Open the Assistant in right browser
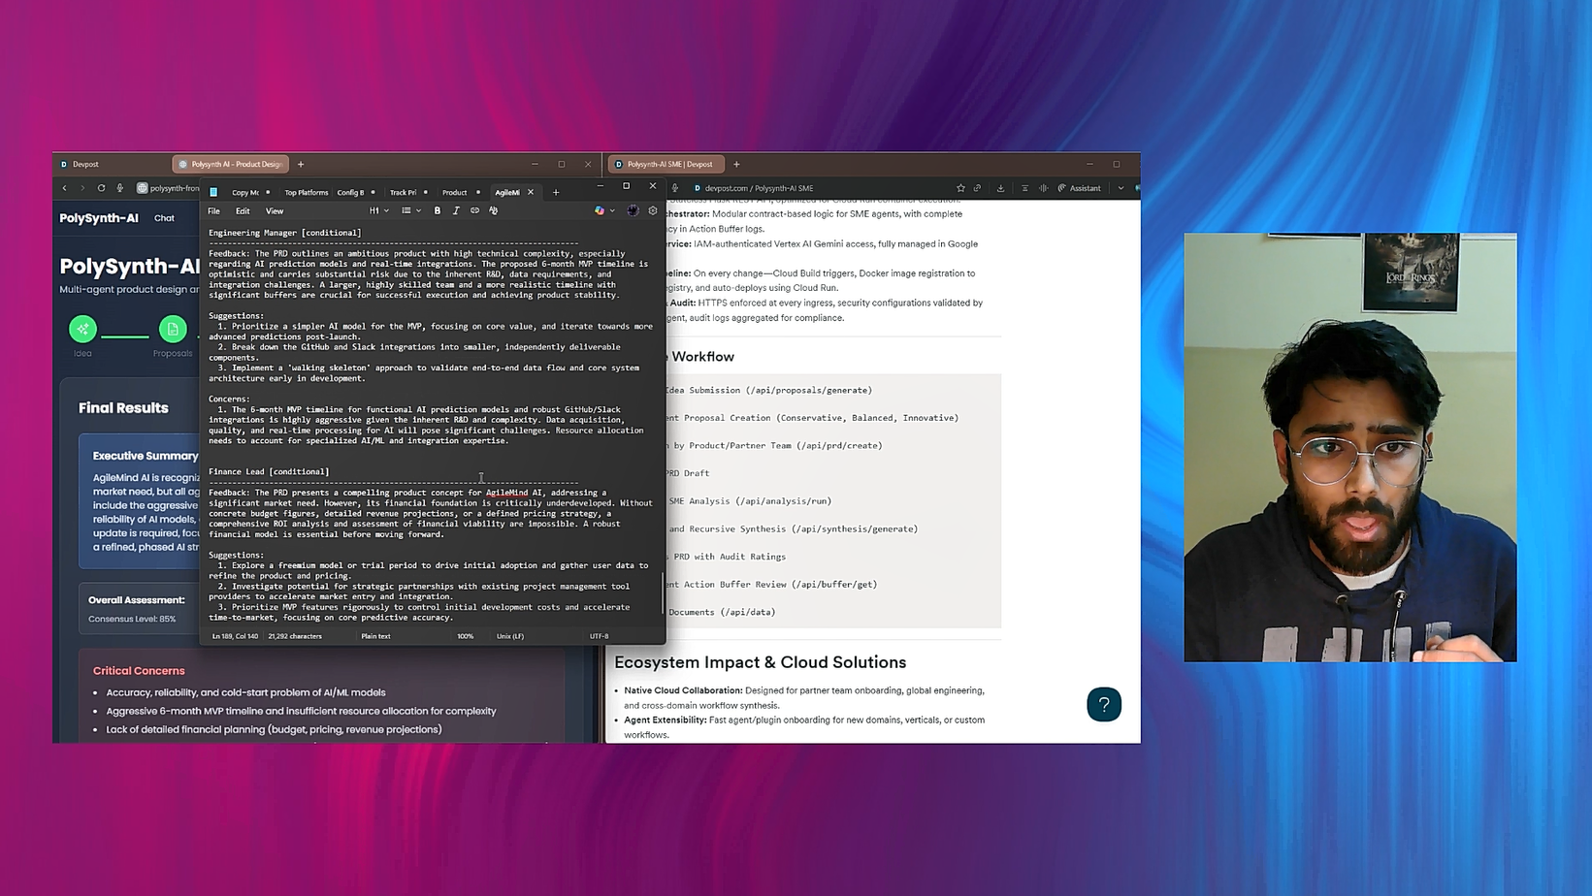This screenshot has width=1592, height=896. click(x=1080, y=188)
